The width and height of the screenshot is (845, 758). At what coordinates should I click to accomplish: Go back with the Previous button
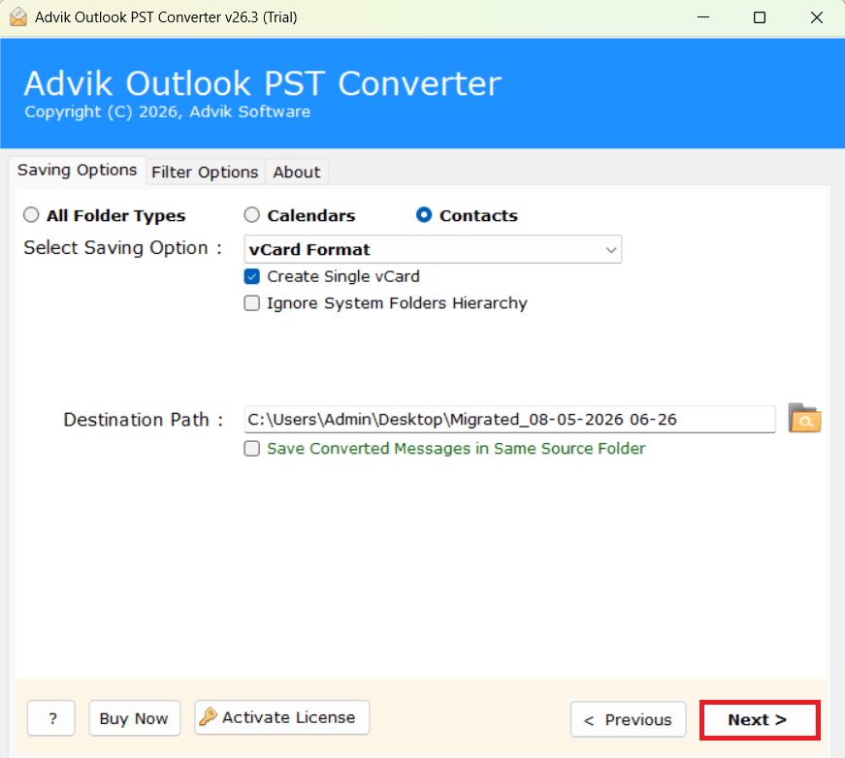629,719
